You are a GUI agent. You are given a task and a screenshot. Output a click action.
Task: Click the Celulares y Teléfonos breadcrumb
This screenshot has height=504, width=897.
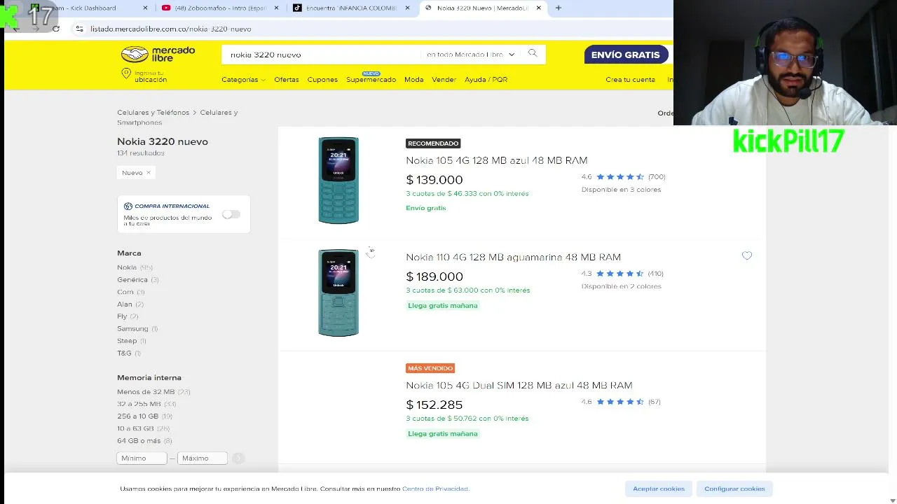click(153, 113)
